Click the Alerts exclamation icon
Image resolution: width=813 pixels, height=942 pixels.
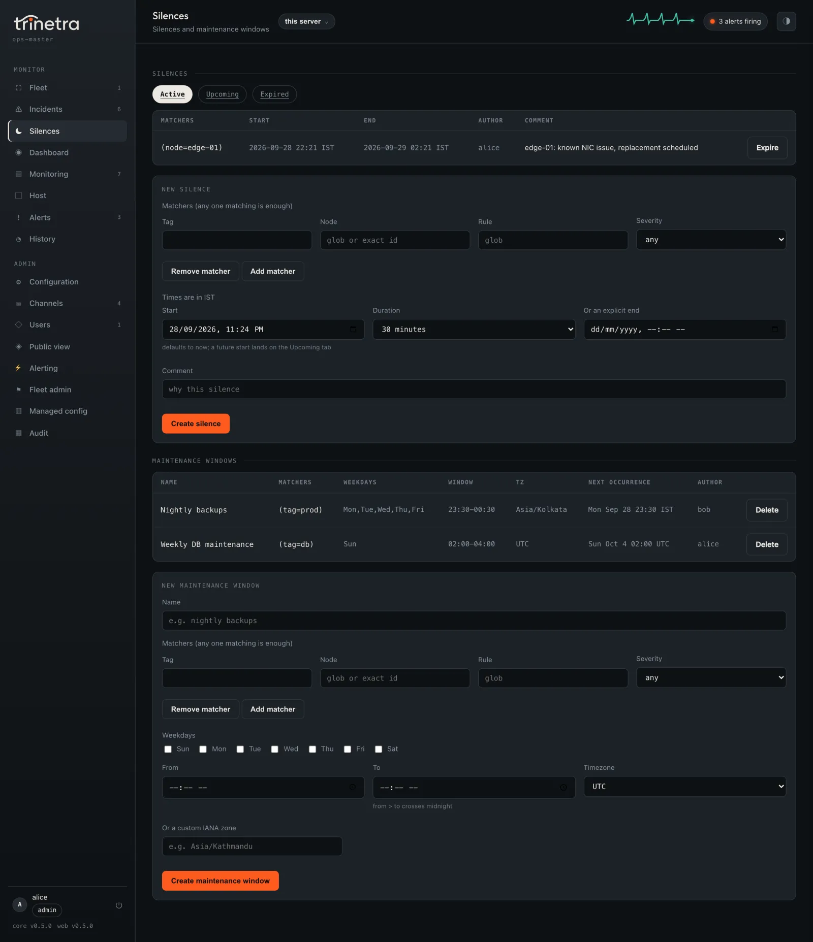click(x=19, y=217)
